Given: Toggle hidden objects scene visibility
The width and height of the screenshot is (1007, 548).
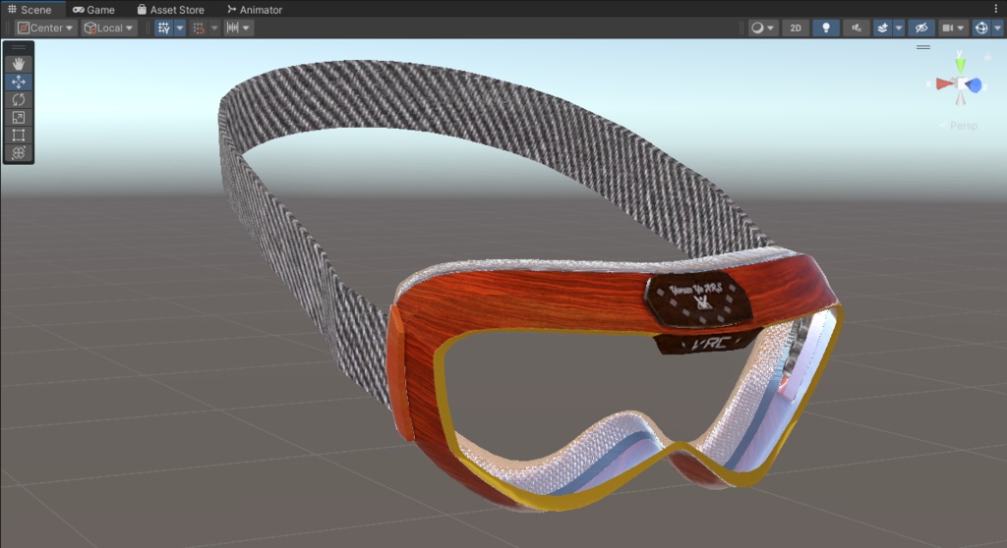Looking at the screenshot, I should (x=920, y=27).
